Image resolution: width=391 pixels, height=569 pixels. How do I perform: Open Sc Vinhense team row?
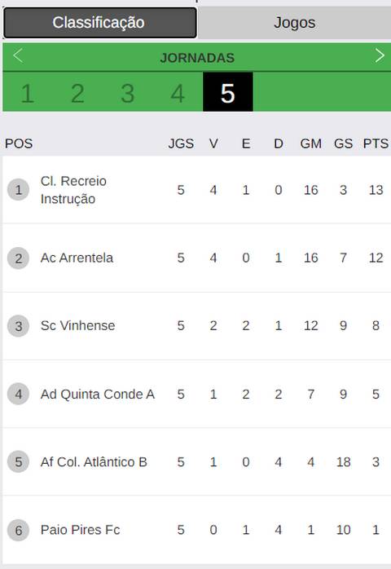(196, 326)
